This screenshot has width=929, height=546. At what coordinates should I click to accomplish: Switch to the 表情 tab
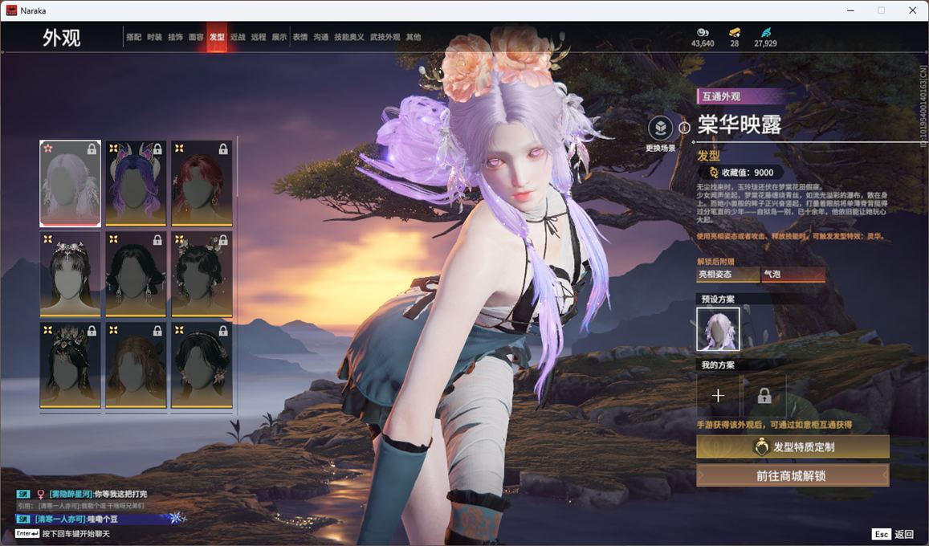[300, 37]
